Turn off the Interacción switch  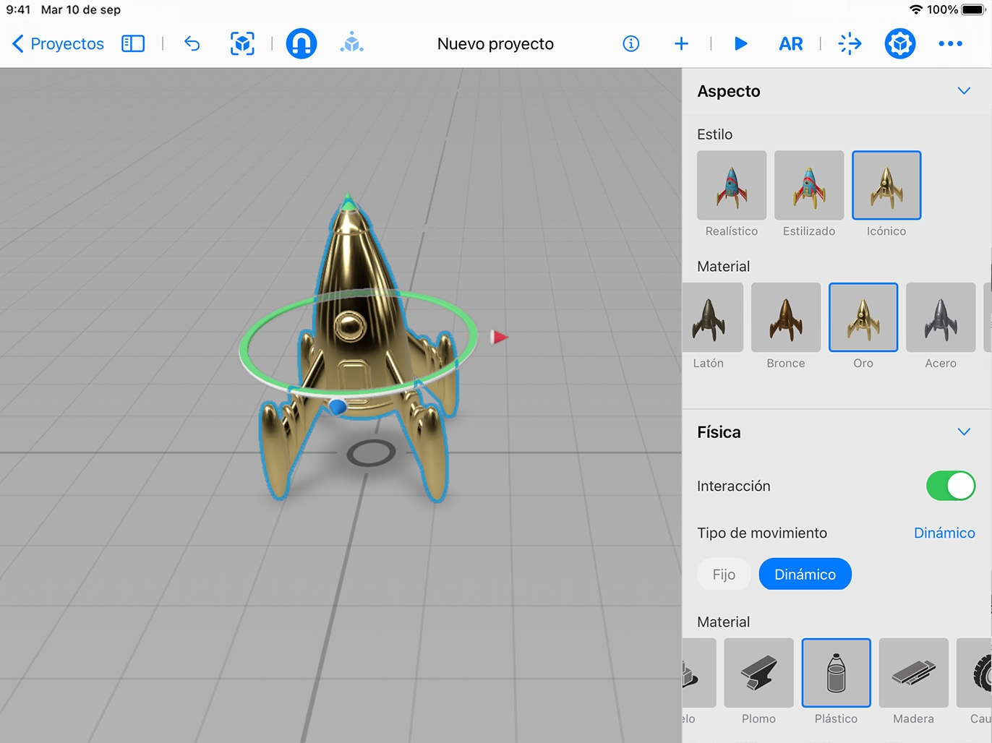tap(951, 486)
